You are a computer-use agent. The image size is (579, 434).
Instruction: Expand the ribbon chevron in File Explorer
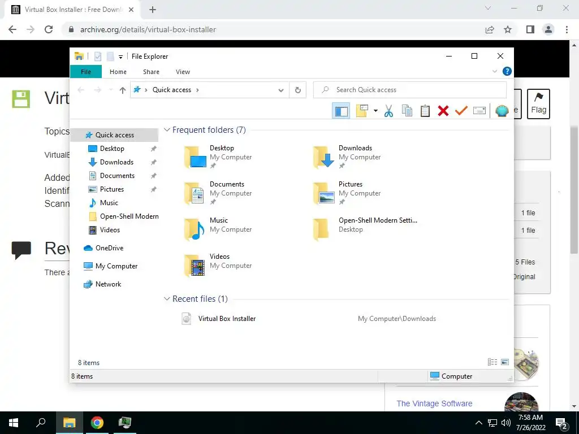(x=495, y=71)
